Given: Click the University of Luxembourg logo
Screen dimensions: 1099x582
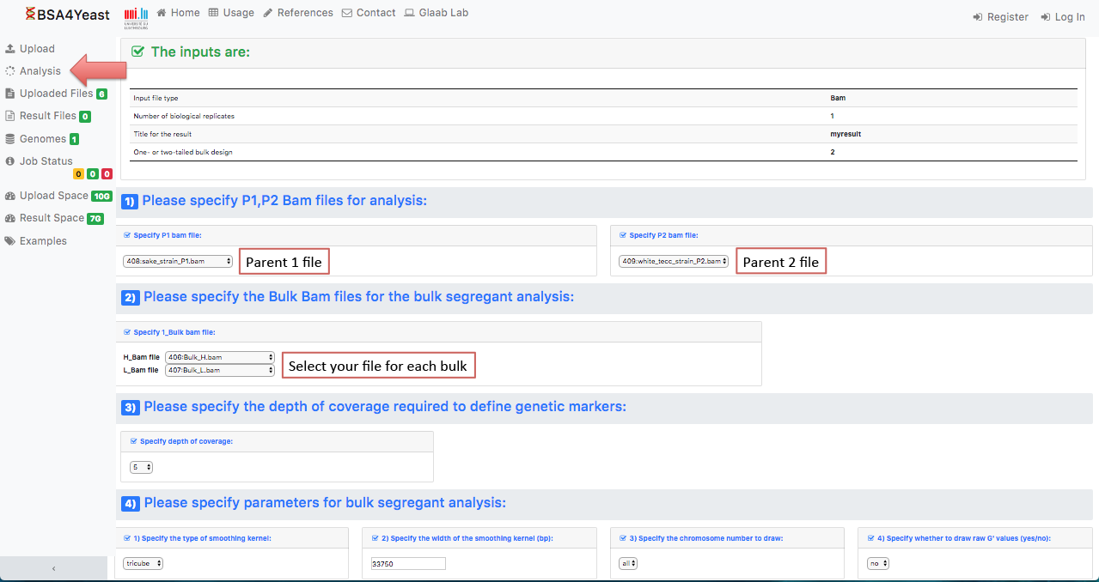Looking at the screenshot, I should [x=136, y=15].
